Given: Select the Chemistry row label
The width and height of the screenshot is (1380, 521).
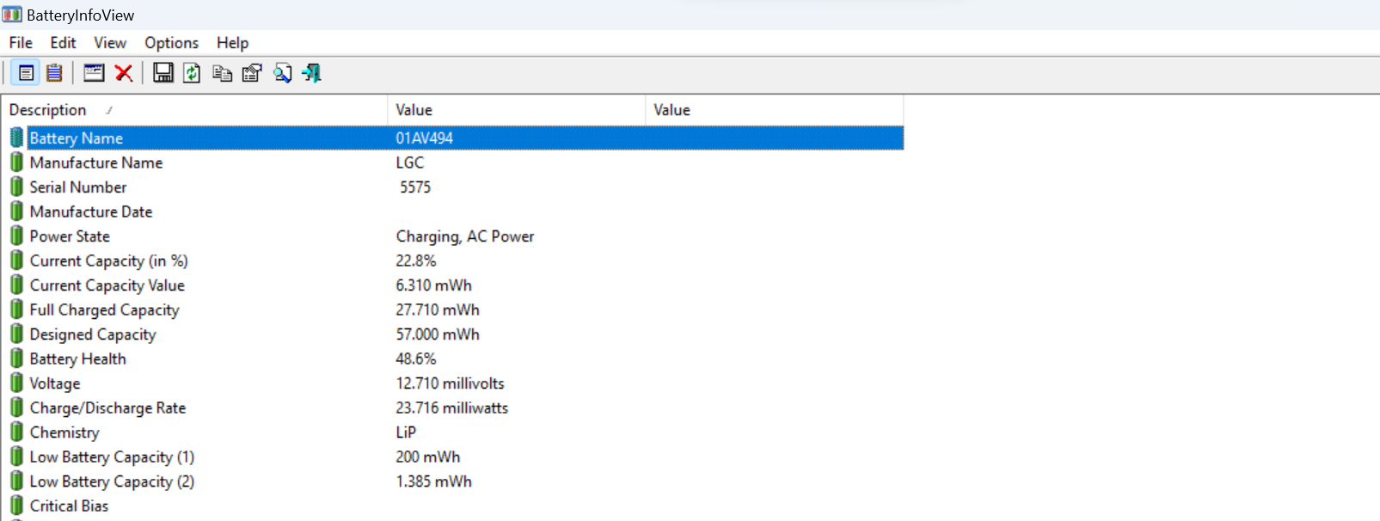Looking at the screenshot, I should coord(64,432).
